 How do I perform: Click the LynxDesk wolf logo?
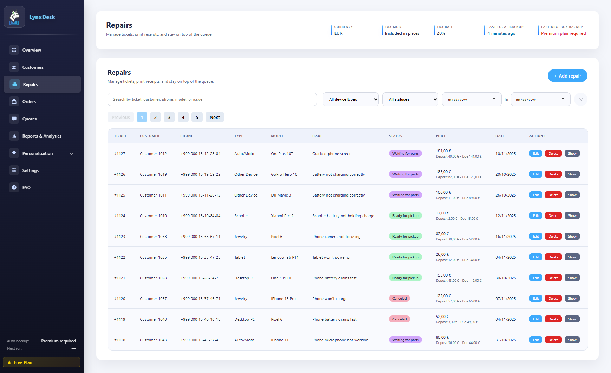(14, 16)
